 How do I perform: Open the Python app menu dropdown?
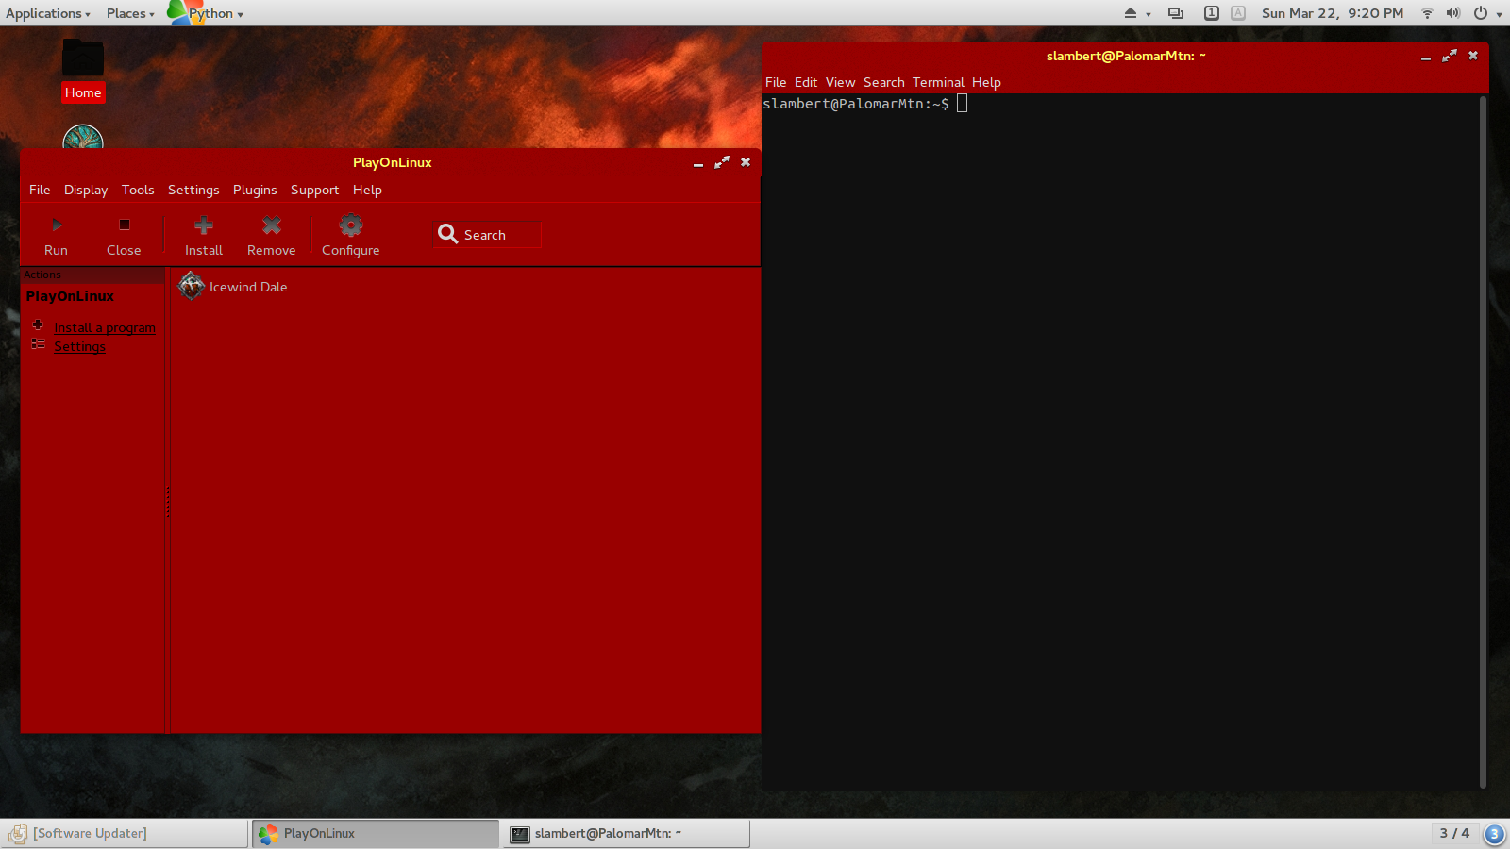[216, 13]
